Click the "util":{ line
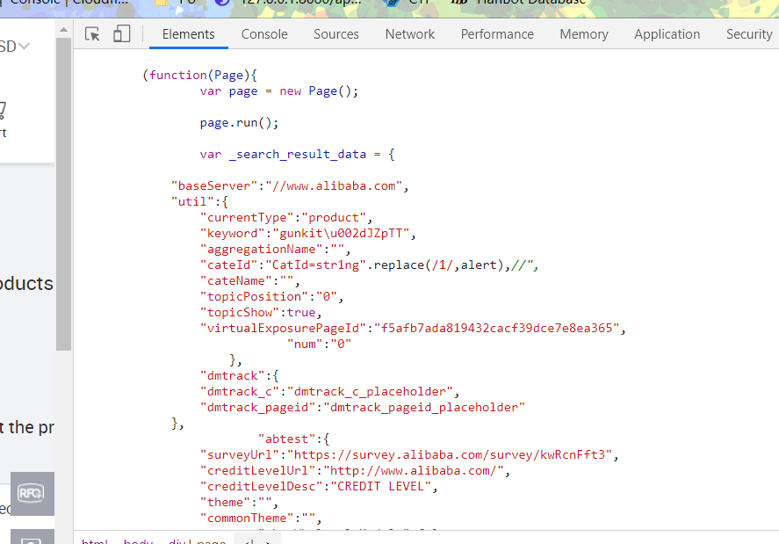This screenshot has height=544, width=779. click(199, 202)
